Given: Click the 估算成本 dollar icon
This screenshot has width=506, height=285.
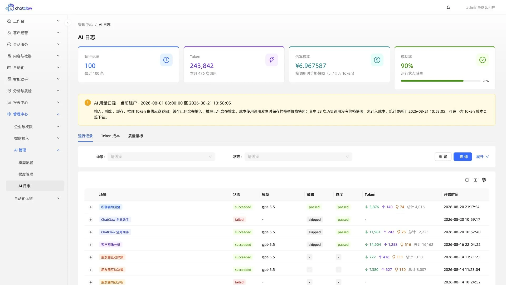Looking at the screenshot, I should (x=377, y=60).
